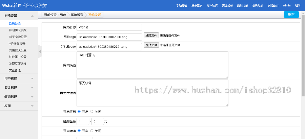Open 用户私信 in the top navigation
The height and width of the screenshot is (139, 305).
point(212,5)
